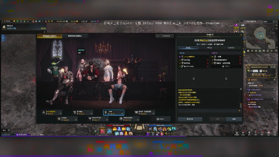
Task: Click the wide bottom-left button in party panel
Action: [190, 119]
